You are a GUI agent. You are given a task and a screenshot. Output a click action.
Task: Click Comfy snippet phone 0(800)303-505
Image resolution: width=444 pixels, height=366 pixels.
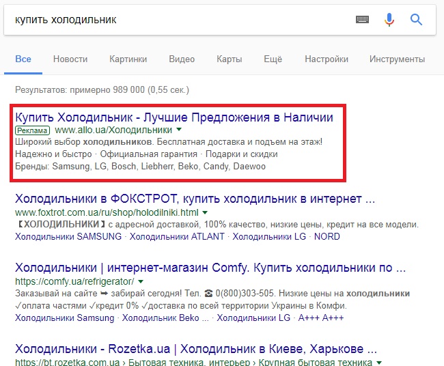click(245, 293)
